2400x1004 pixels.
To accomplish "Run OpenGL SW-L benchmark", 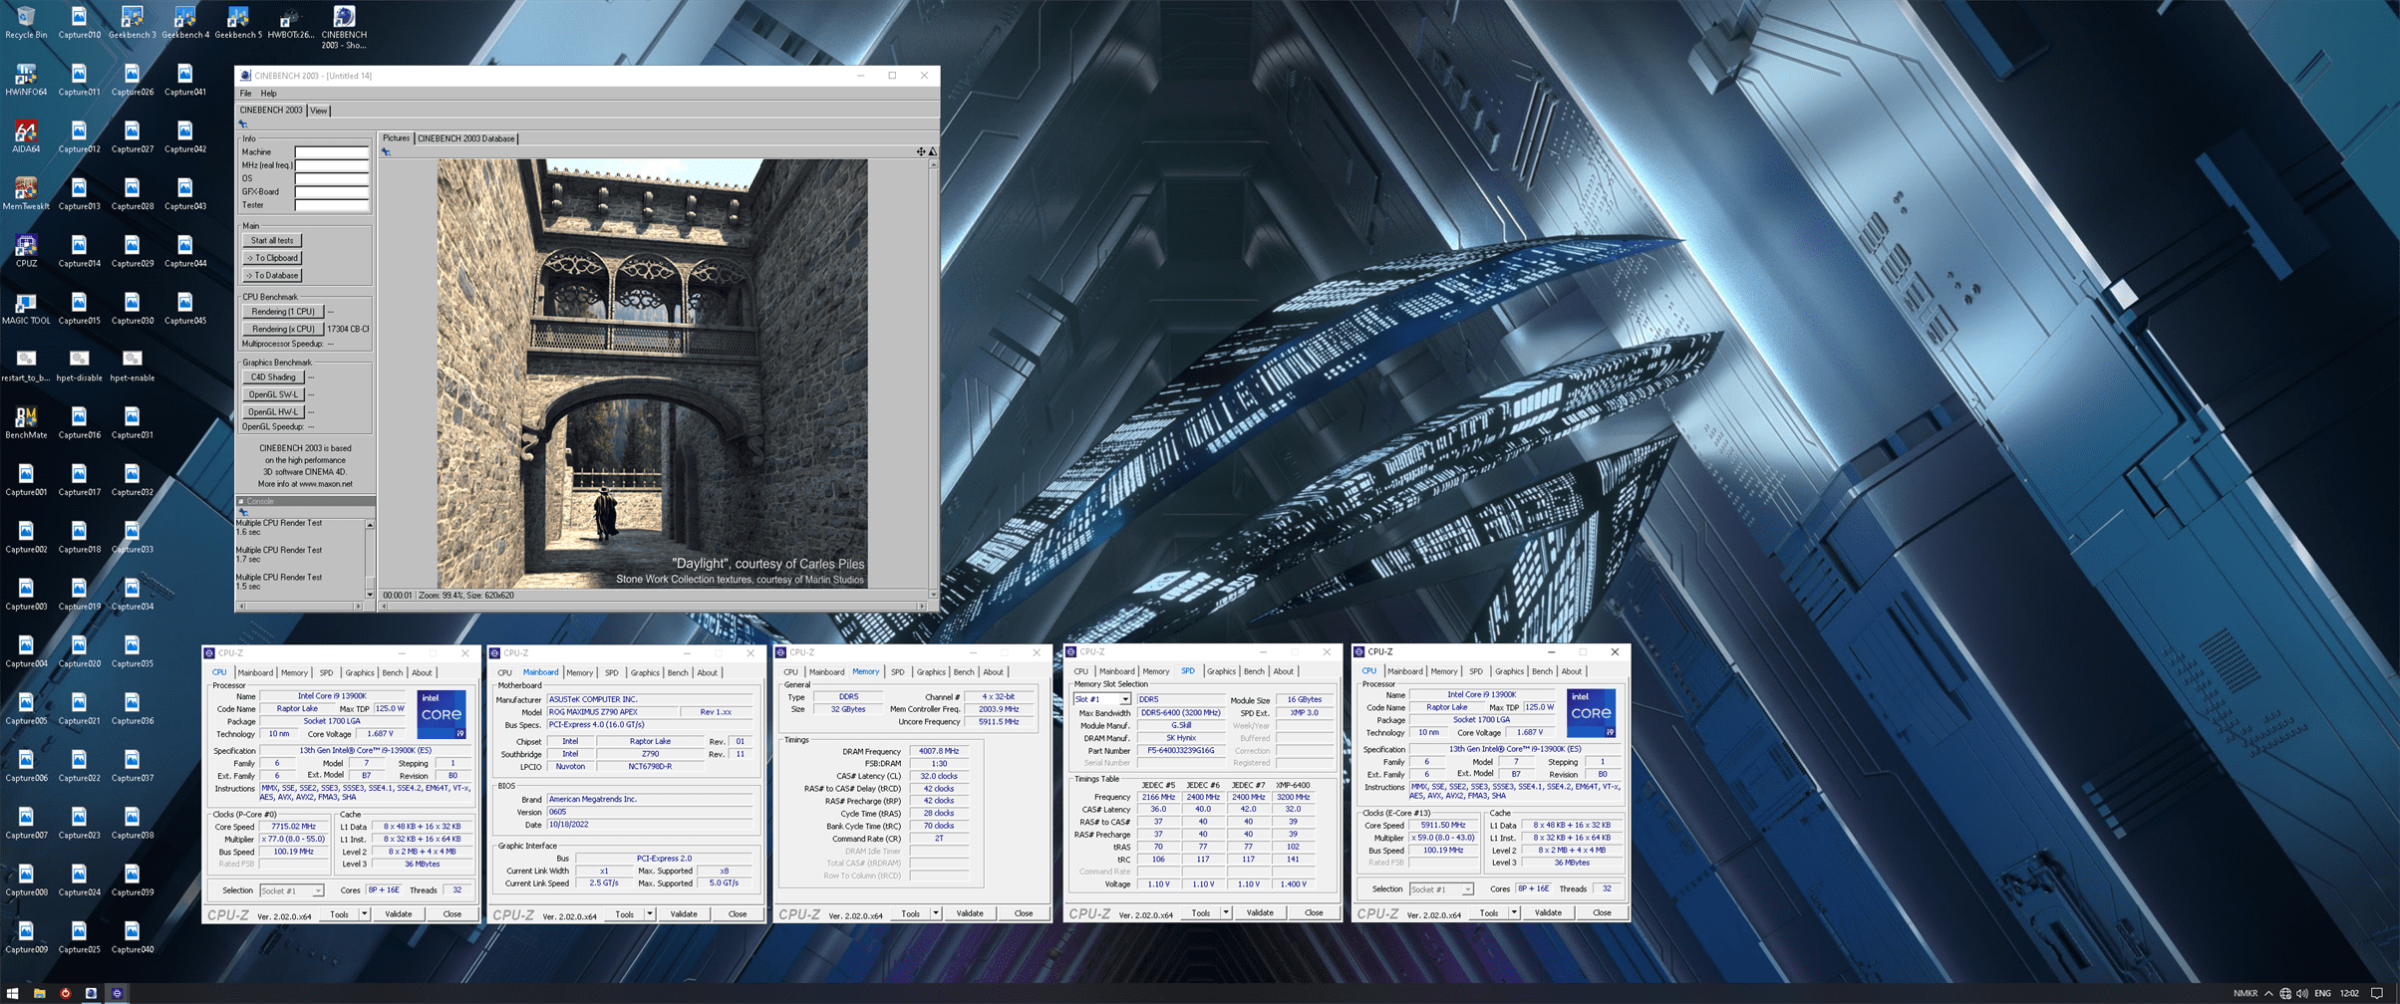I will coord(273,394).
